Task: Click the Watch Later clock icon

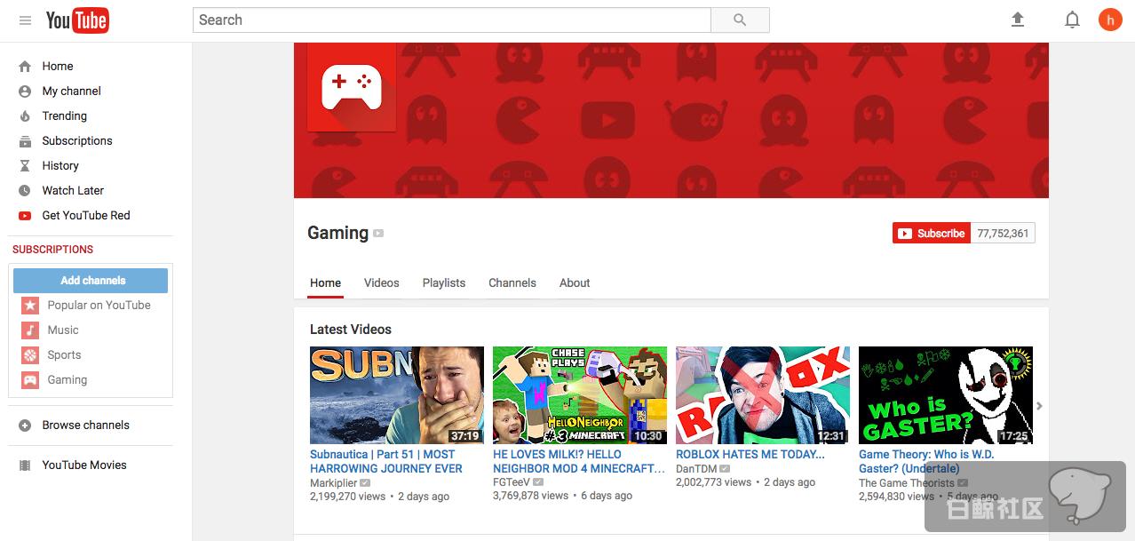Action: tap(25, 190)
